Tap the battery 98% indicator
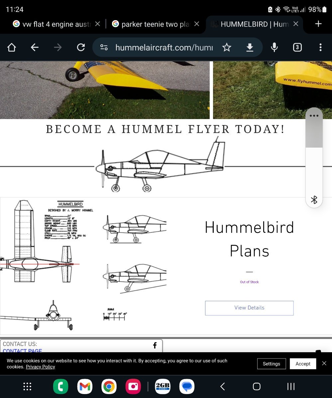332x398 pixels. pos(317,9)
